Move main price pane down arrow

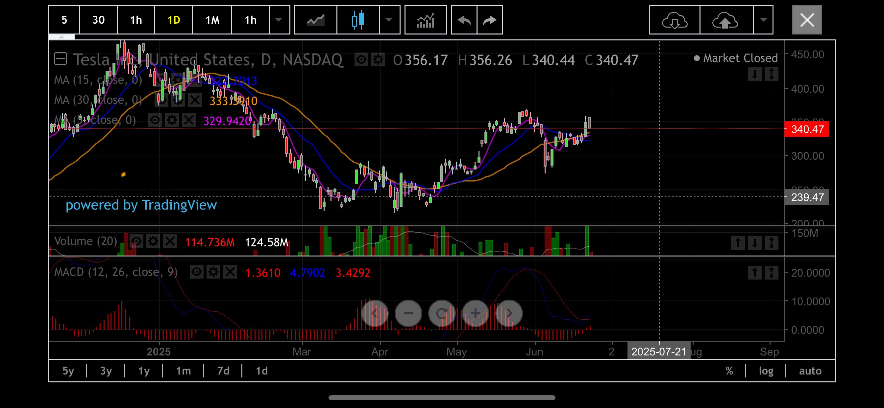click(x=755, y=74)
